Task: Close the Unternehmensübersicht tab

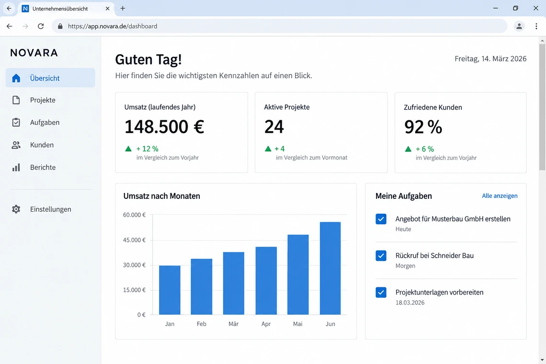Action: (x=108, y=8)
